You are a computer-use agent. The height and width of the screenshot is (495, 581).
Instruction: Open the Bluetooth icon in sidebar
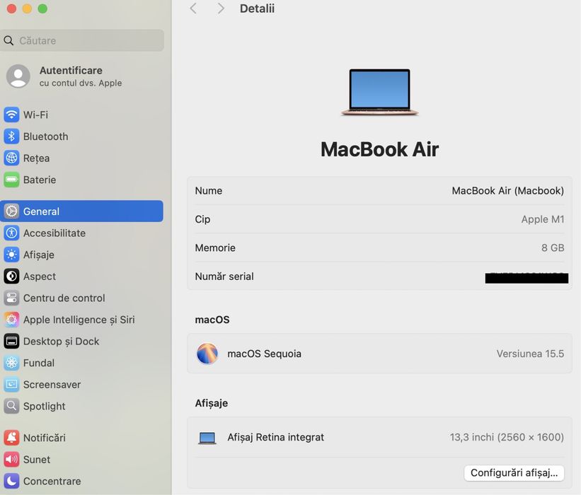point(11,136)
